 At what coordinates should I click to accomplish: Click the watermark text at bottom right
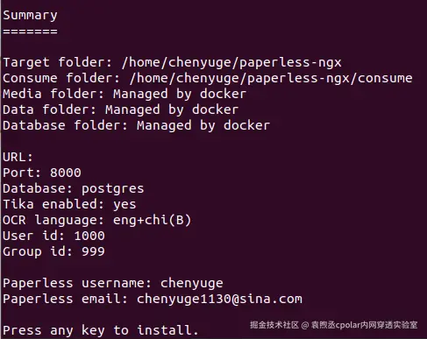pos(334,325)
